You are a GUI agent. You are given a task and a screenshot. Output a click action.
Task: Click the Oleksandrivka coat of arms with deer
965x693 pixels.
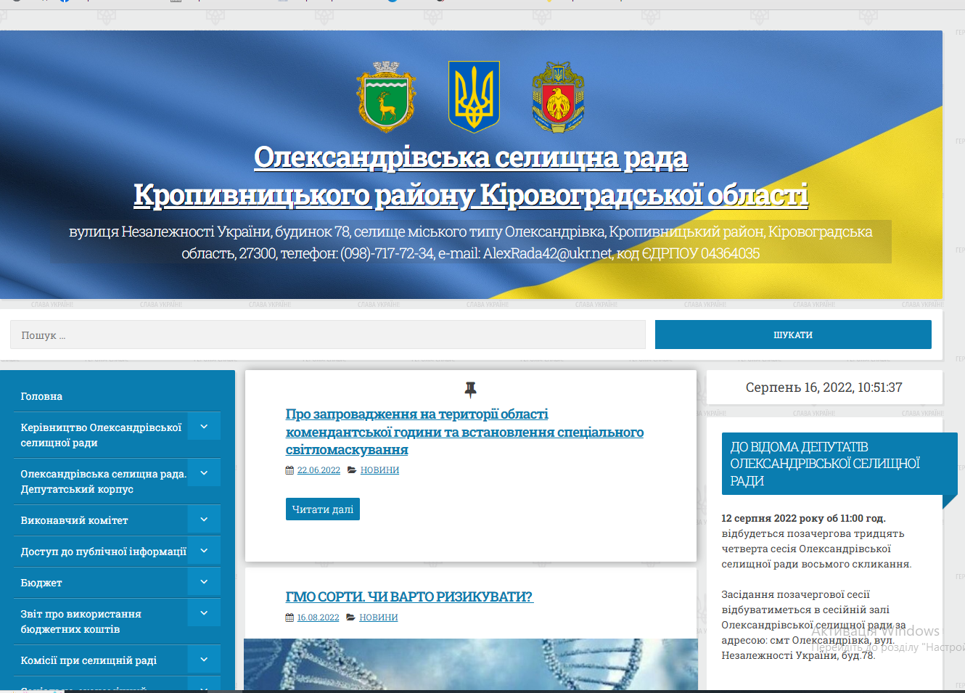(386, 97)
